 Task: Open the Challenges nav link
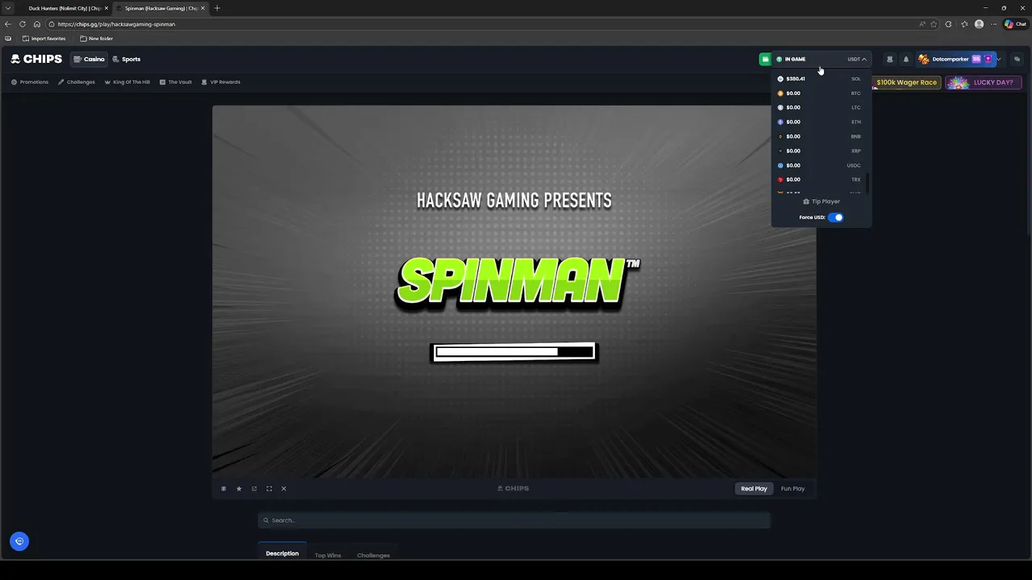click(77, 82)
